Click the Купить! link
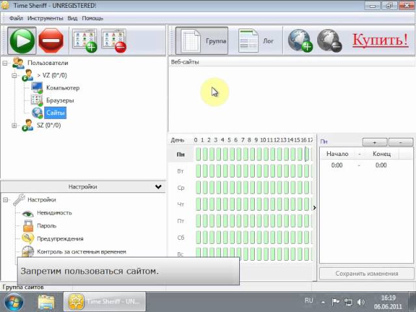 pos(380,40)
